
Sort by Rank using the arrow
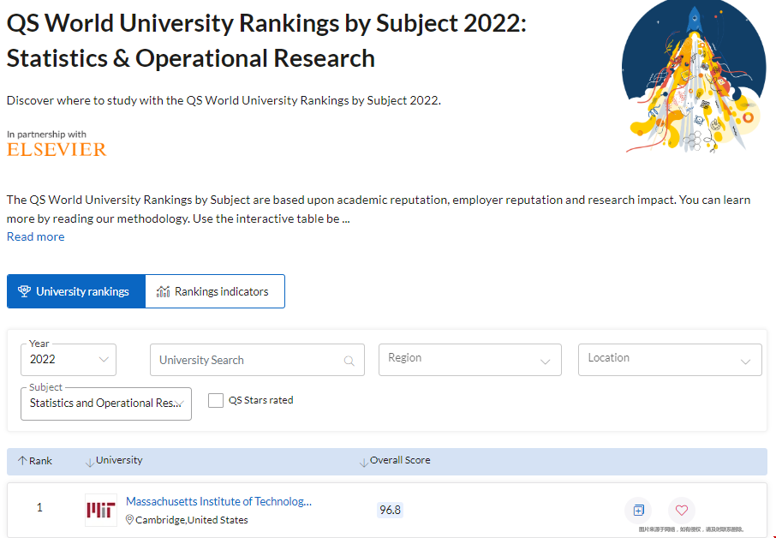[21, 461]
